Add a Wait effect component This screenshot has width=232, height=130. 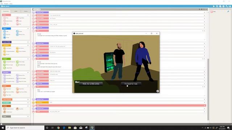[x=6, y=31]
